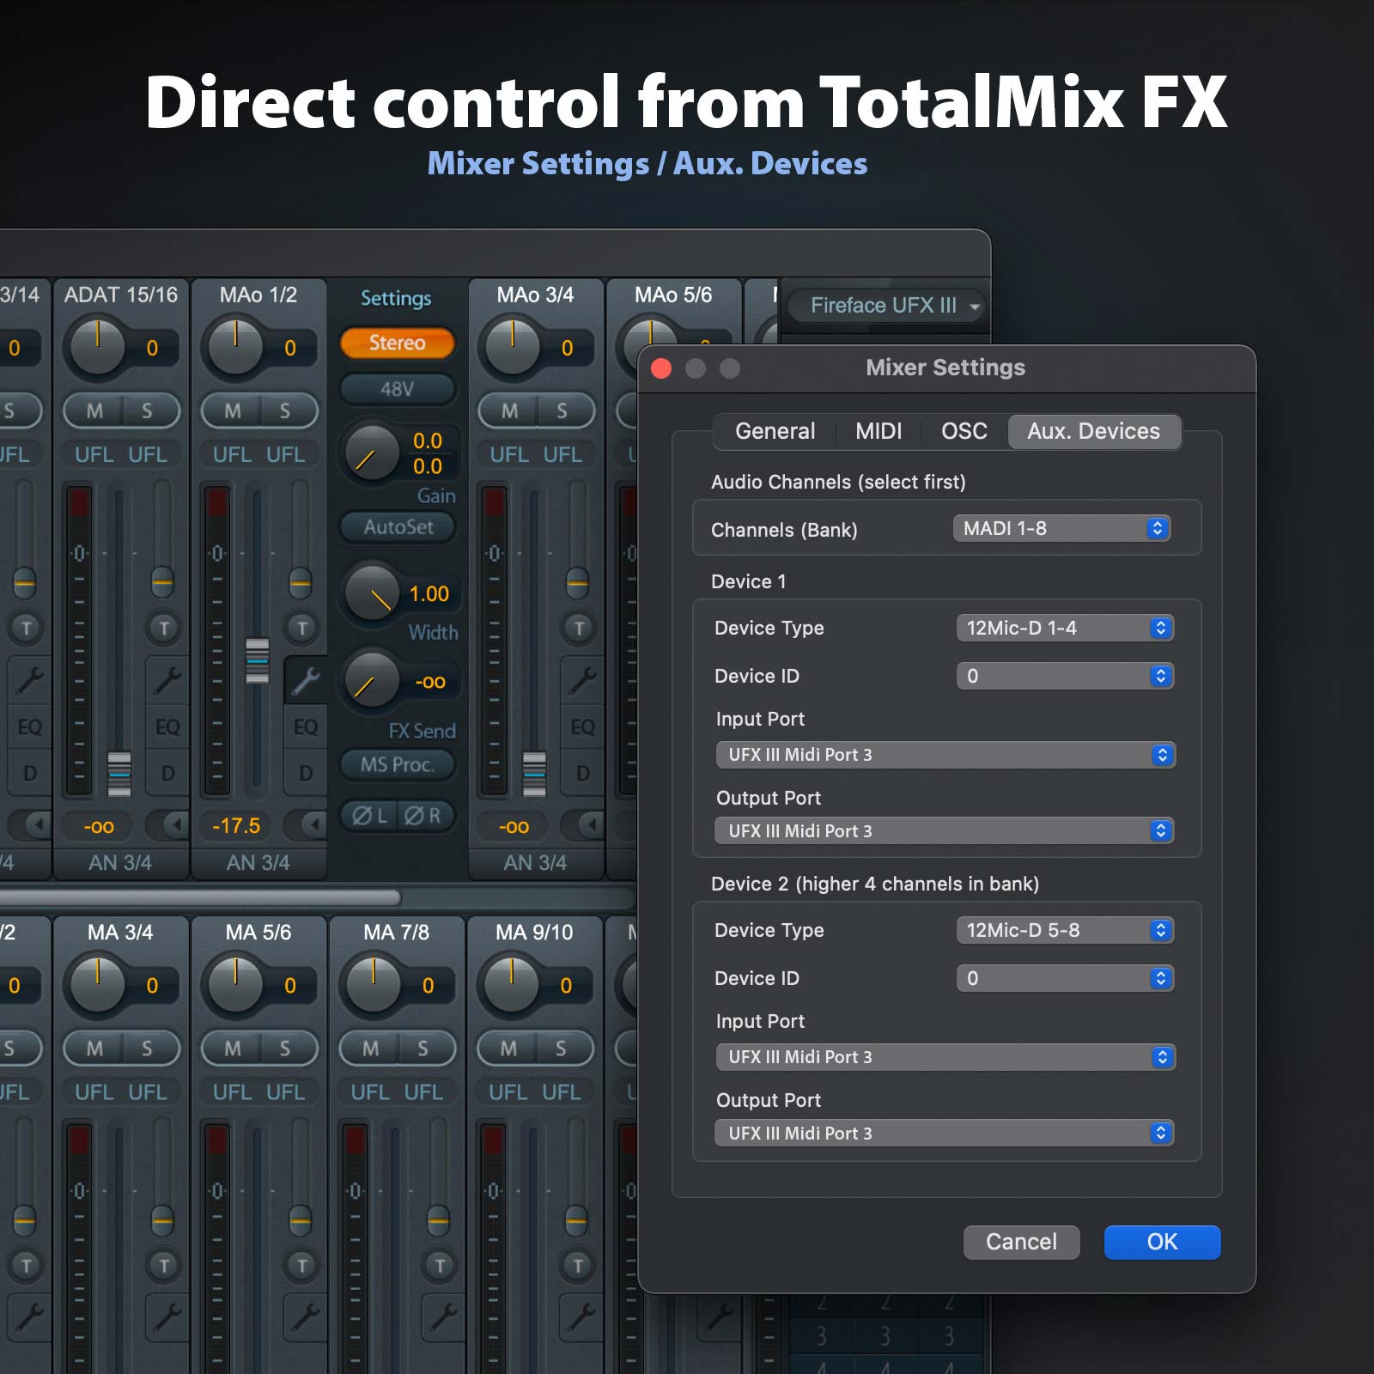Click the Gain knob in settings
Viewport: 1374px width, 1374px height.
click(x=371, y=453)
